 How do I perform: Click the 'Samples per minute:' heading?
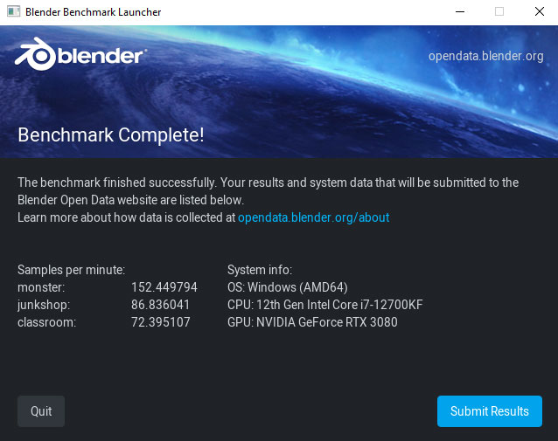(x=71, y=270)
